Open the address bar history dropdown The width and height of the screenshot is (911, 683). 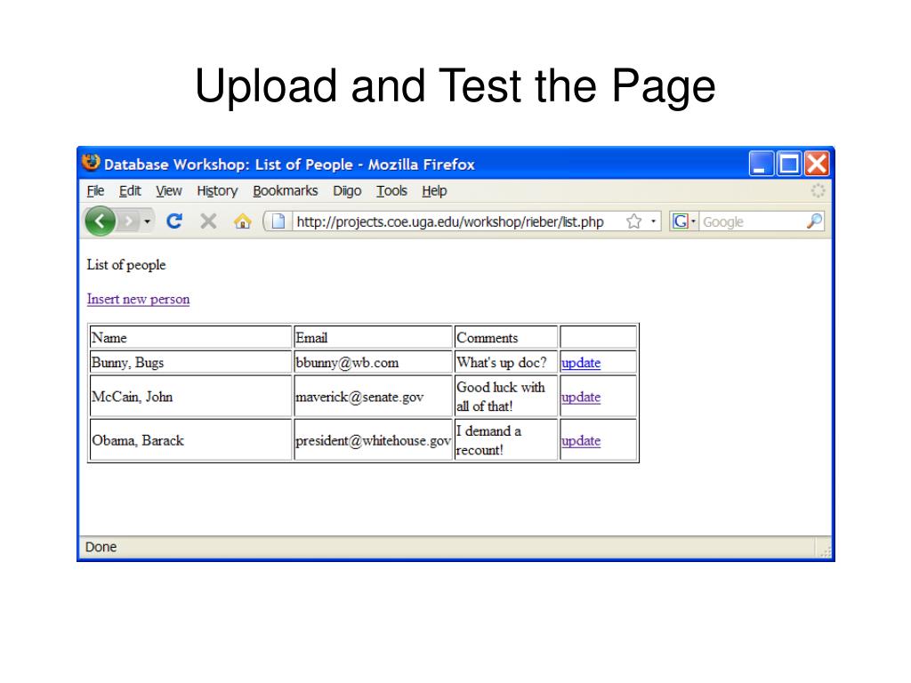654,221
